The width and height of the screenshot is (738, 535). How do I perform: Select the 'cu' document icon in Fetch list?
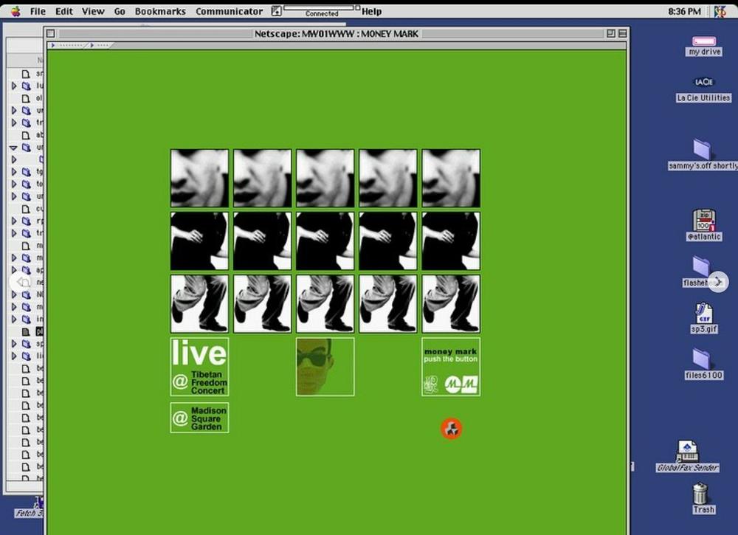point(27,208)
